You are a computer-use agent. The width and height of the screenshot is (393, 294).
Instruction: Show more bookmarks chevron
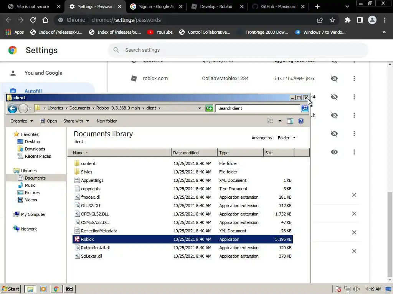coord(384,32)
